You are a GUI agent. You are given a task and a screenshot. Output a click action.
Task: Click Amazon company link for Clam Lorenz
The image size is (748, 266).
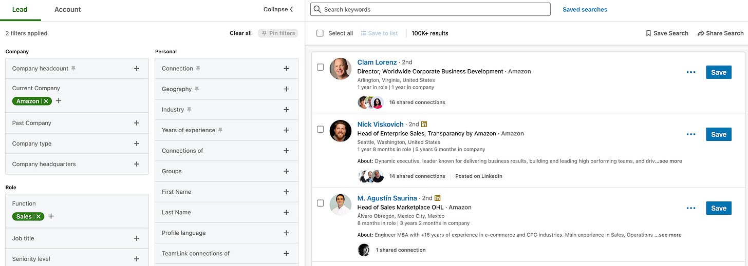coord(519,71)
